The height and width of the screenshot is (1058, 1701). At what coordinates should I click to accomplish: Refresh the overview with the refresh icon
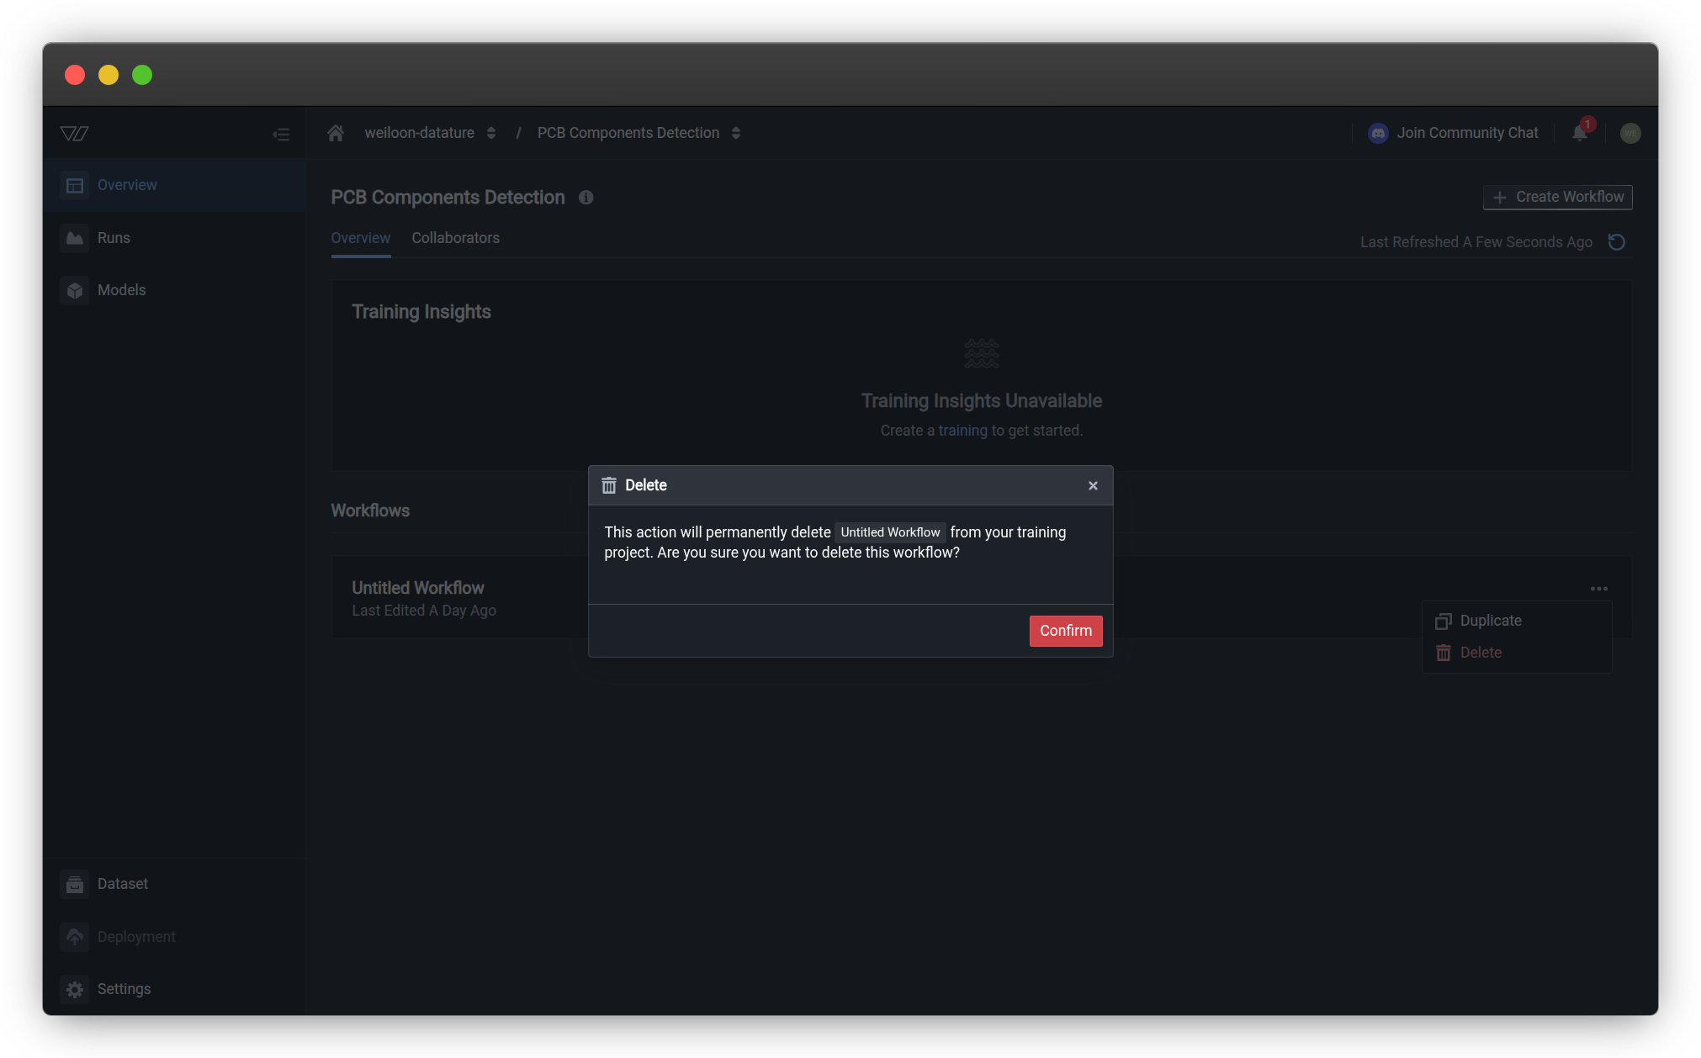(1616, 242)
